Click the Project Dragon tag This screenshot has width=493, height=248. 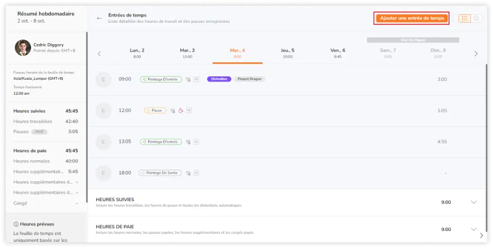[x=249, y=79]
